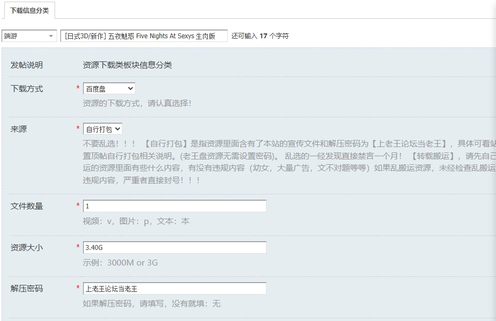Select the hint 如果解压密码，请填写，没有就填: 无
This screenshot has width=496, height=321.
point(152,304)
